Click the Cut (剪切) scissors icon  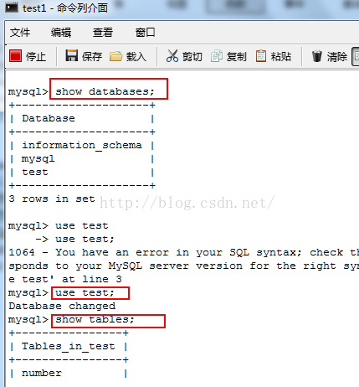click(172, 55)
